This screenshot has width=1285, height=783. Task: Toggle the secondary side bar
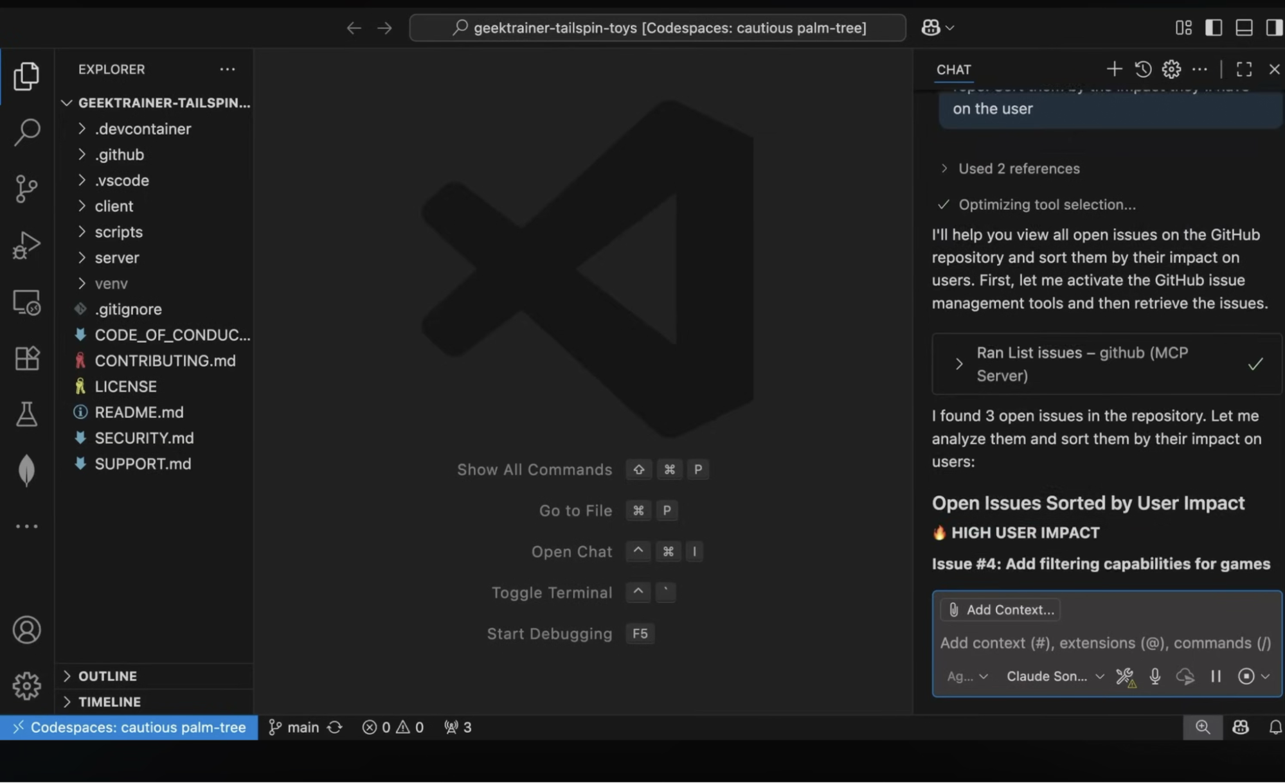pyautogui.click(x=1273, y=28)
